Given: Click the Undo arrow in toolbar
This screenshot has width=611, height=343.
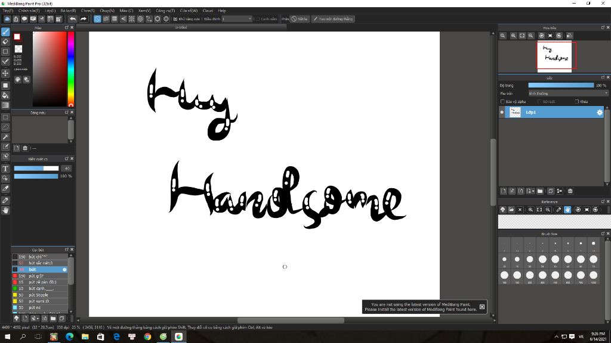Looking at the screenshot, I should coord(73,18).
